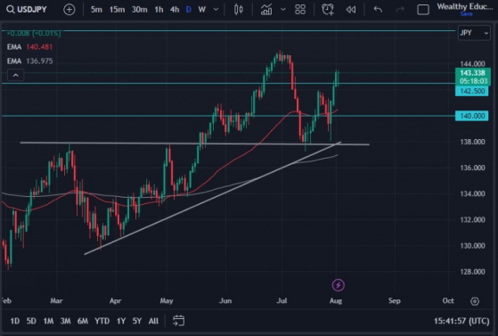Redo the chart action

pyautogui.click(x=400, y=10)
